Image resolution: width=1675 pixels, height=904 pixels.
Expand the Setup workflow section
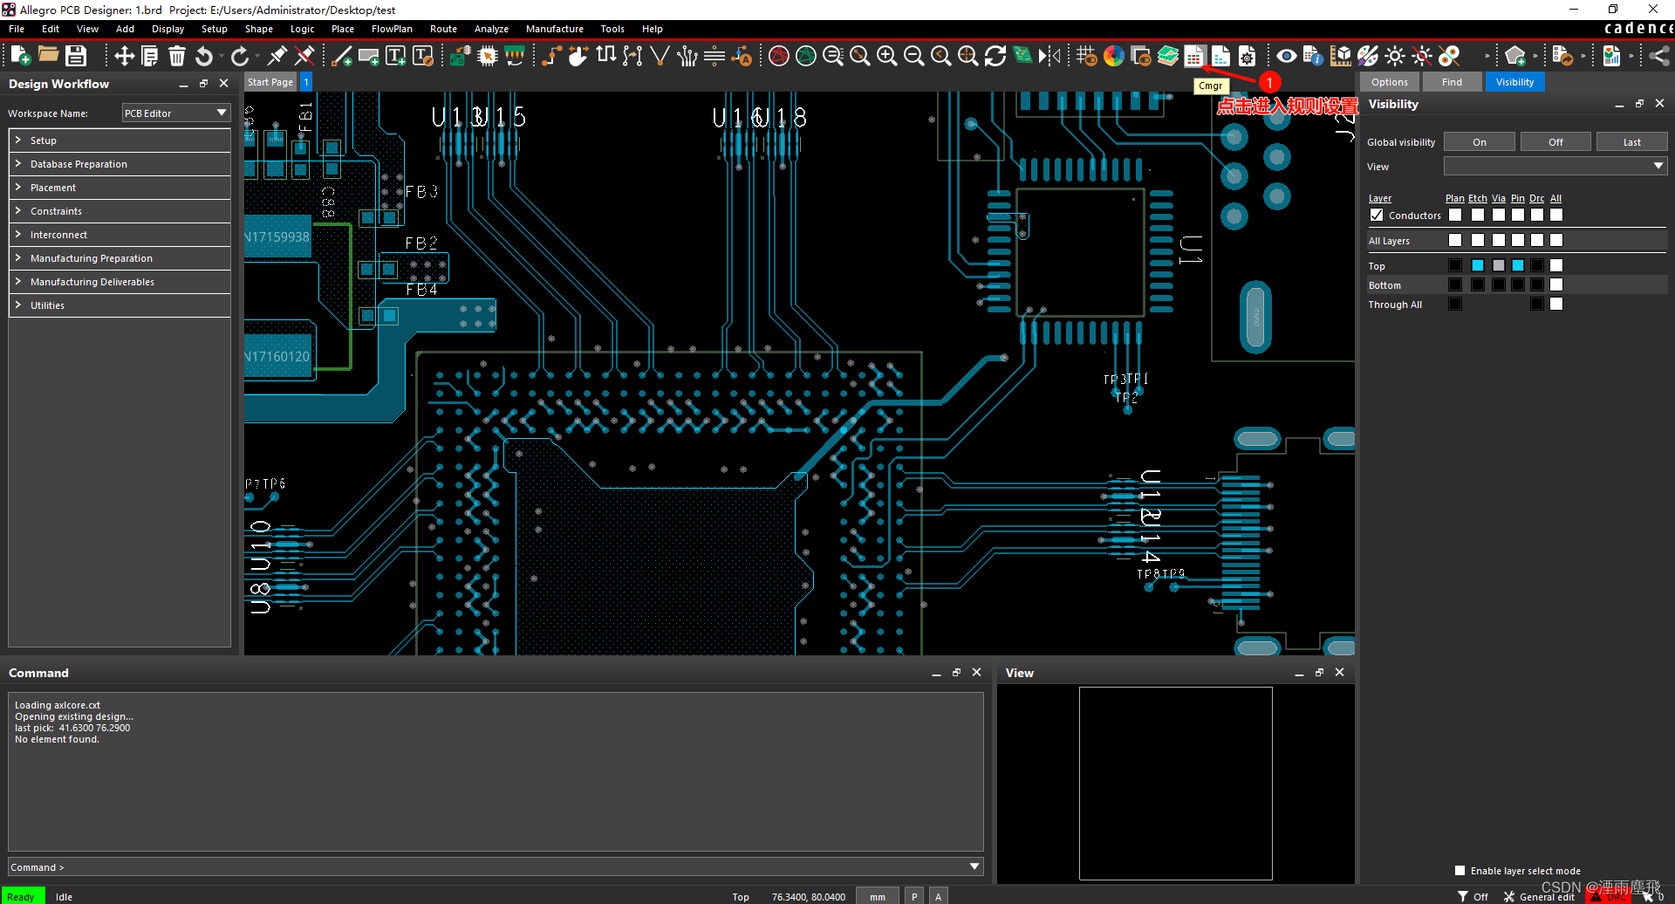(x=120, y=140)
